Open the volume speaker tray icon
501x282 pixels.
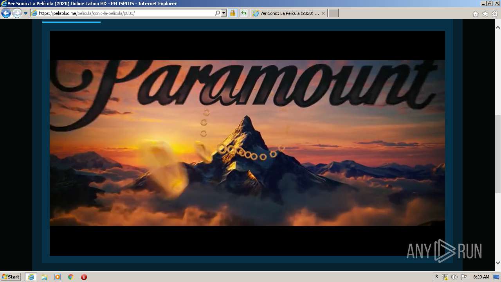[x=454, y=277]
